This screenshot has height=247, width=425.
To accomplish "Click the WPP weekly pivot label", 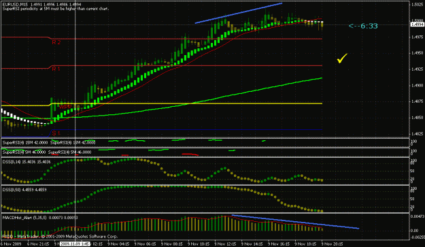I will tap(65, 107).
